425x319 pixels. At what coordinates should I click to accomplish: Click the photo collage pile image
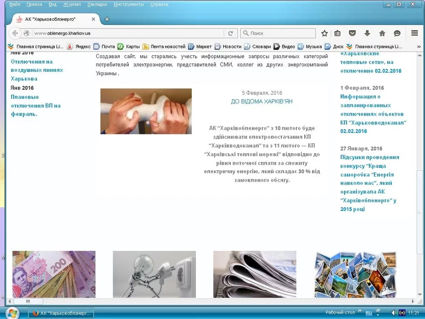[x=355, y=274]
